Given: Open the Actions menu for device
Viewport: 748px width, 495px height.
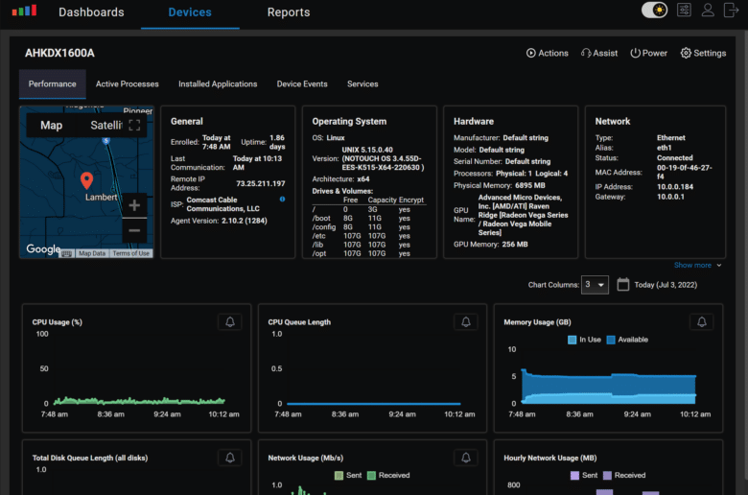Looking at the screenshot, I should click(x=548, y=53).
